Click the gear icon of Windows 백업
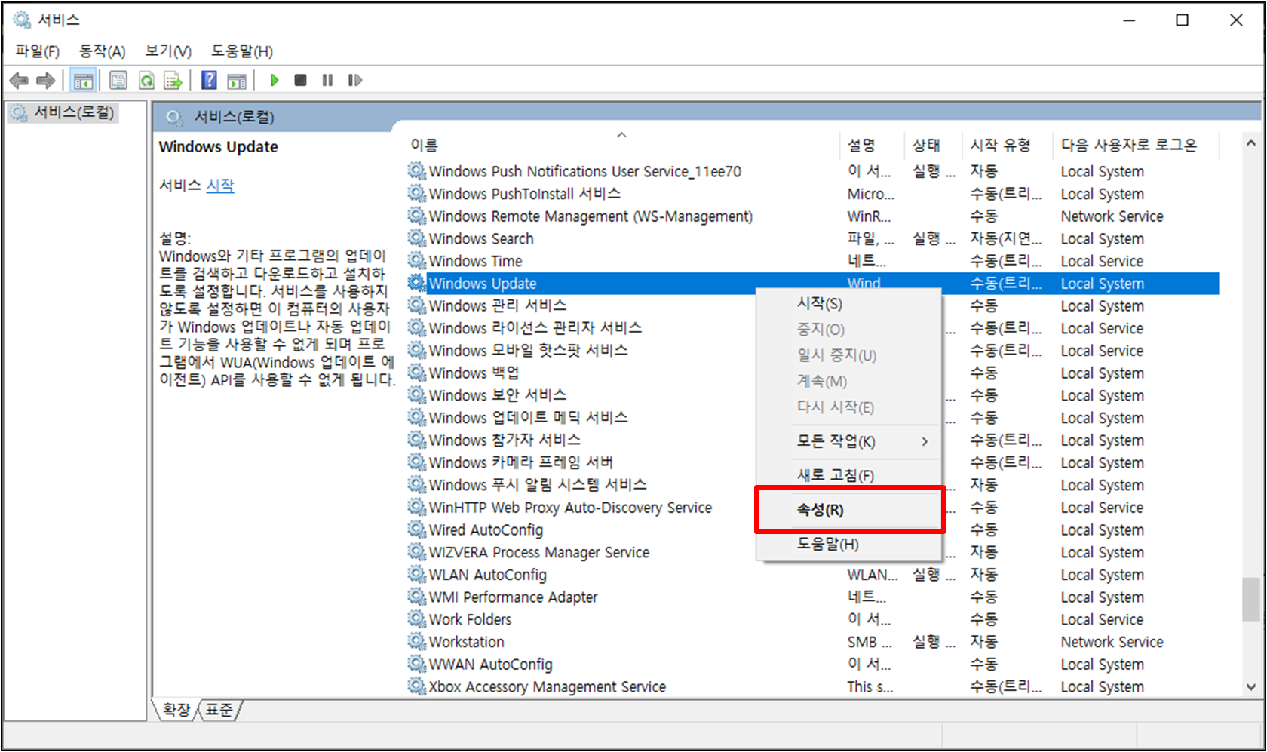 tap(417, 373)
